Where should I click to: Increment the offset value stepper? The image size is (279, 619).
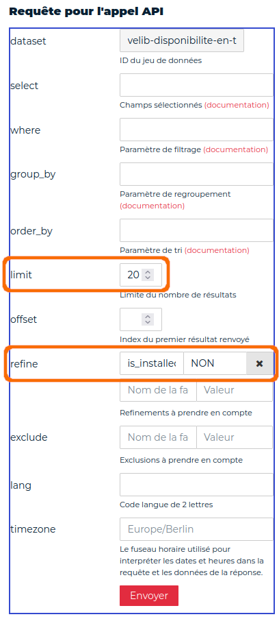tap(148, 316)
